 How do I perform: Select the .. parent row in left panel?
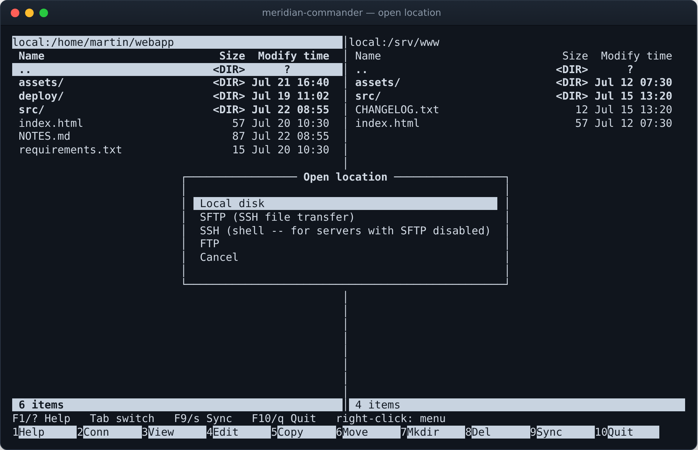[177, 70]
